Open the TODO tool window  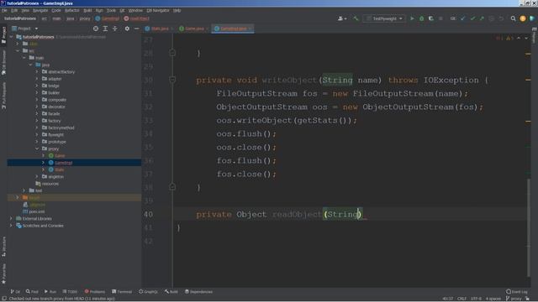coord(70,292)
